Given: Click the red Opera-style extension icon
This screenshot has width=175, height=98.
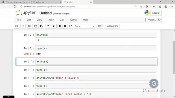Looking at the screenshot, I should click(147, 7).
